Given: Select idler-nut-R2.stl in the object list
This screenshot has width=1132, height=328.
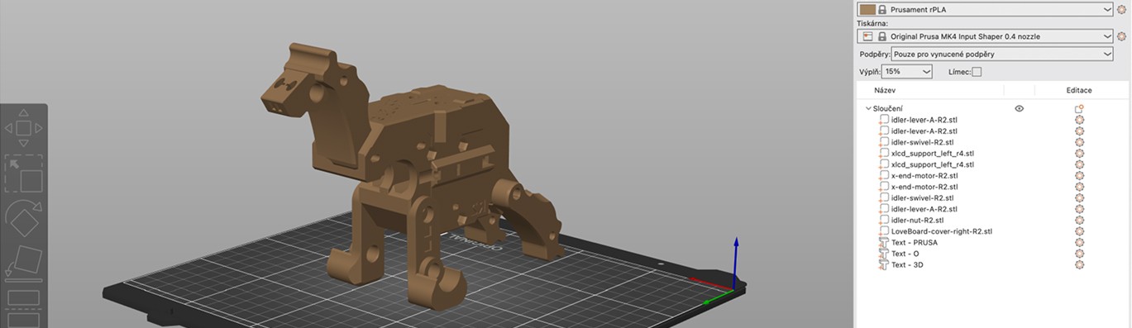Looking at the screenshot, I should click(917, 221).
